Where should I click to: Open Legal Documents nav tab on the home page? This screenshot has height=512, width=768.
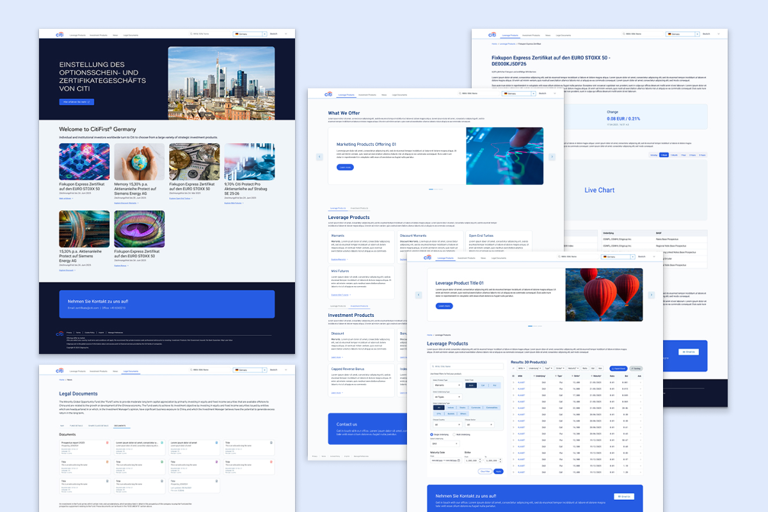point(131,35)
